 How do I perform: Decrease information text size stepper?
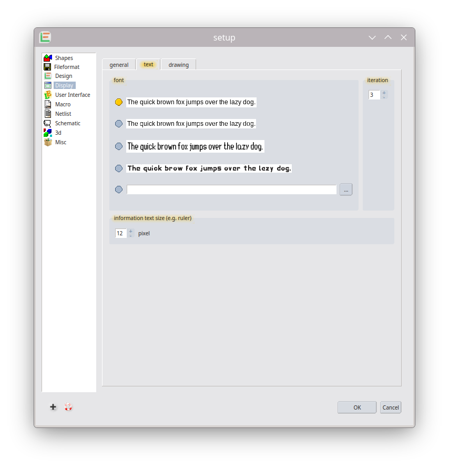point(130,236)
